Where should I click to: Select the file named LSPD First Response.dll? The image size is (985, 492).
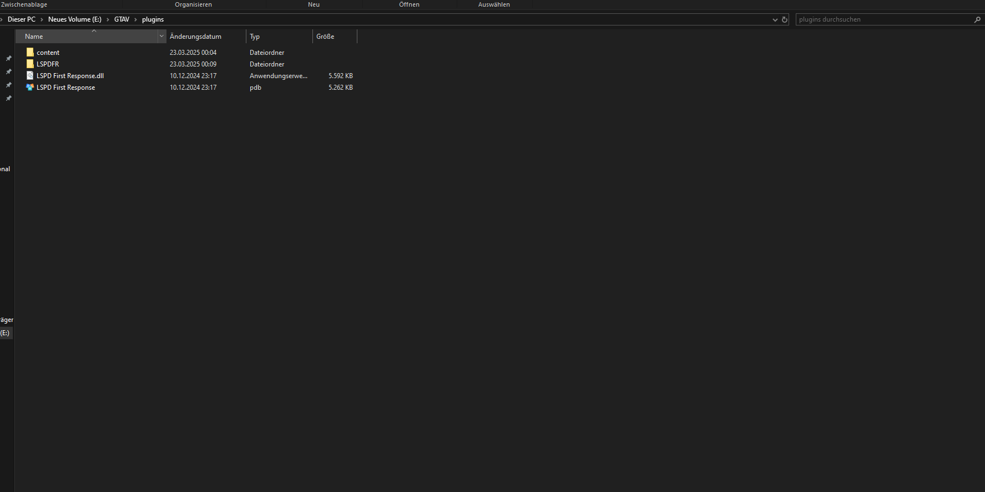tap(70, 76)
